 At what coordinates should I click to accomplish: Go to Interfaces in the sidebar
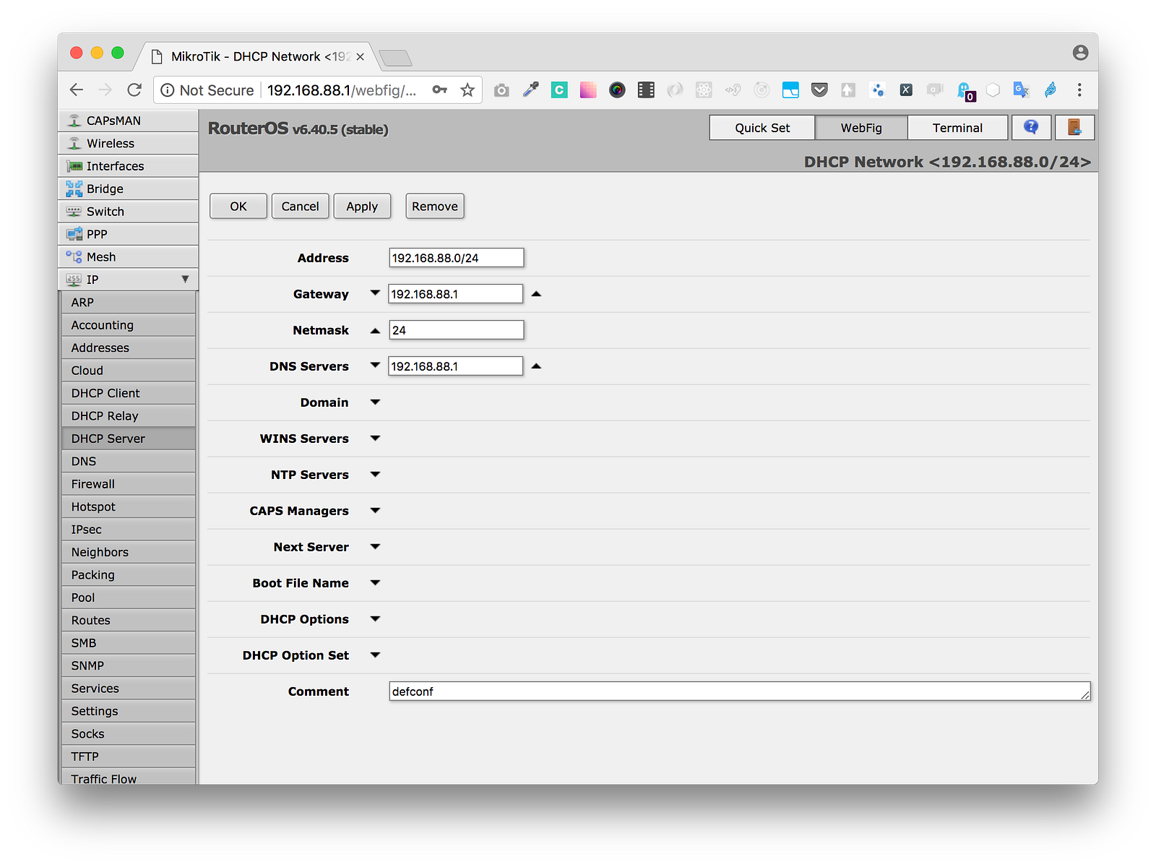(128, 166)
